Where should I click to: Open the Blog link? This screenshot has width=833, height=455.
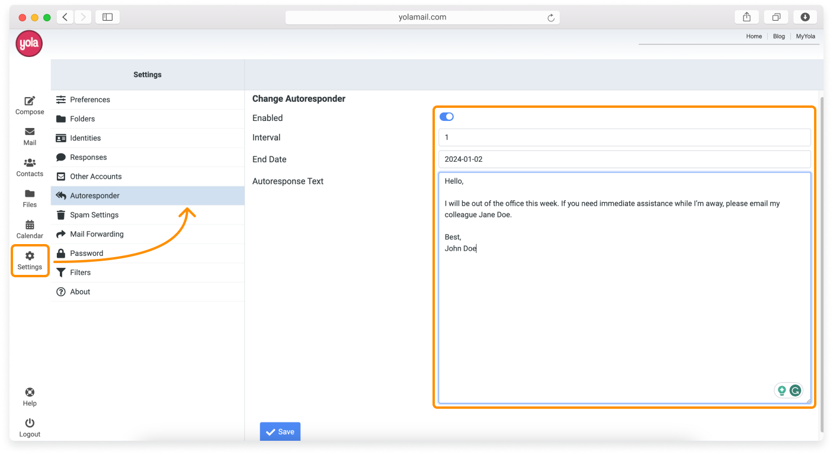click(778, 36)
